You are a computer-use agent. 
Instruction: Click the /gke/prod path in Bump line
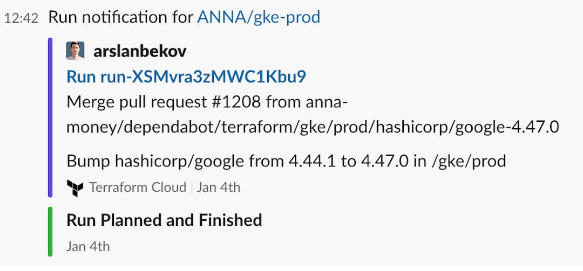pos(469,162)
